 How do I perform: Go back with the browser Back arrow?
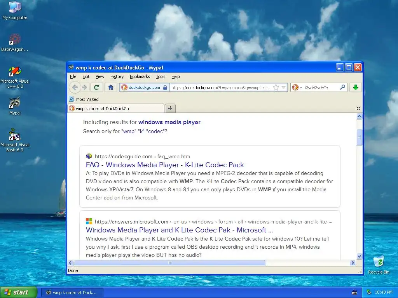(x=75, y=87)
